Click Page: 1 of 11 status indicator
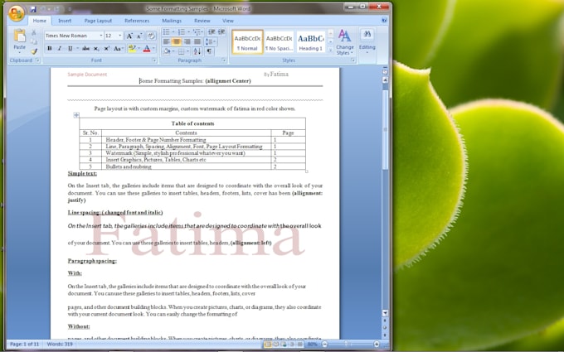Image resolution: width=564 pixels, height=352 pixels. 24,344
